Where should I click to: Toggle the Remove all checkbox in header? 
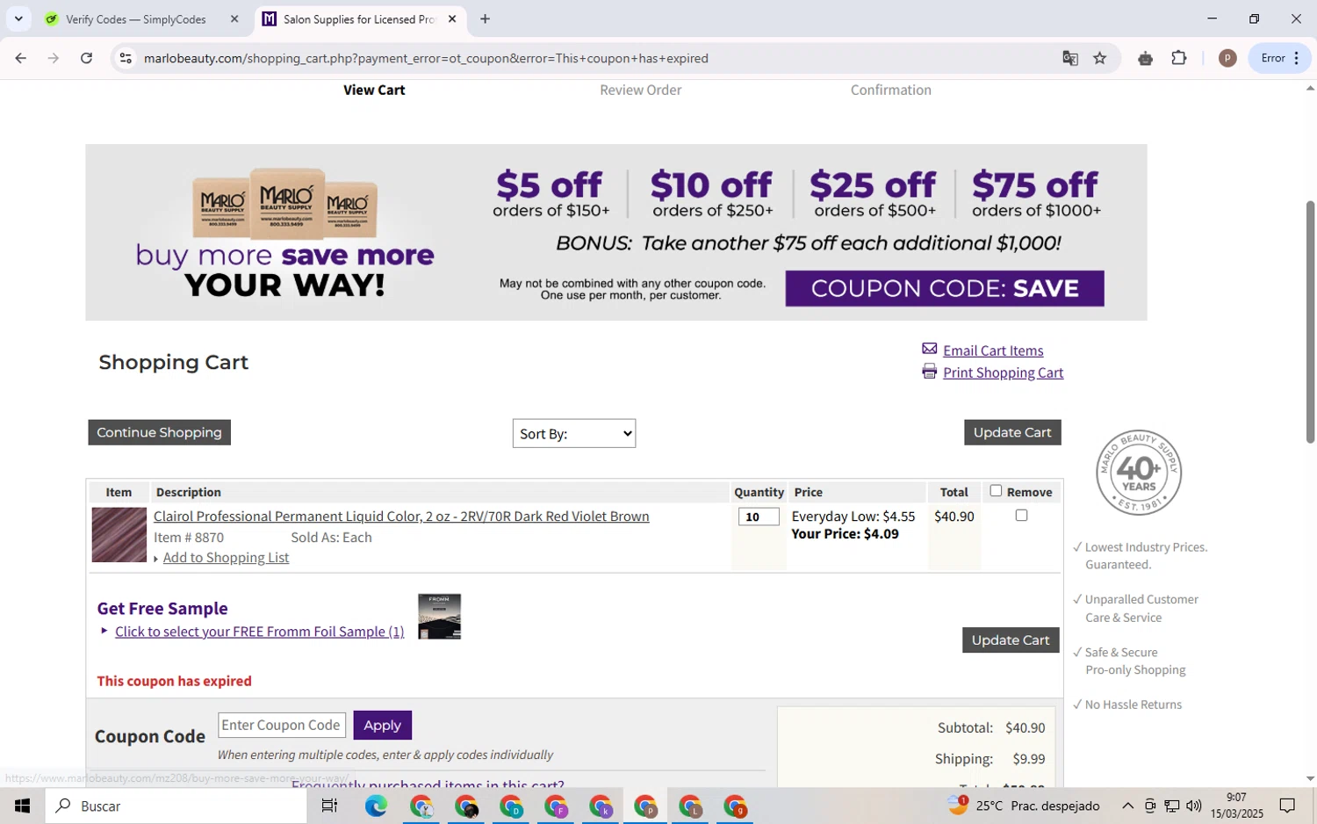[x=996, y=491]
